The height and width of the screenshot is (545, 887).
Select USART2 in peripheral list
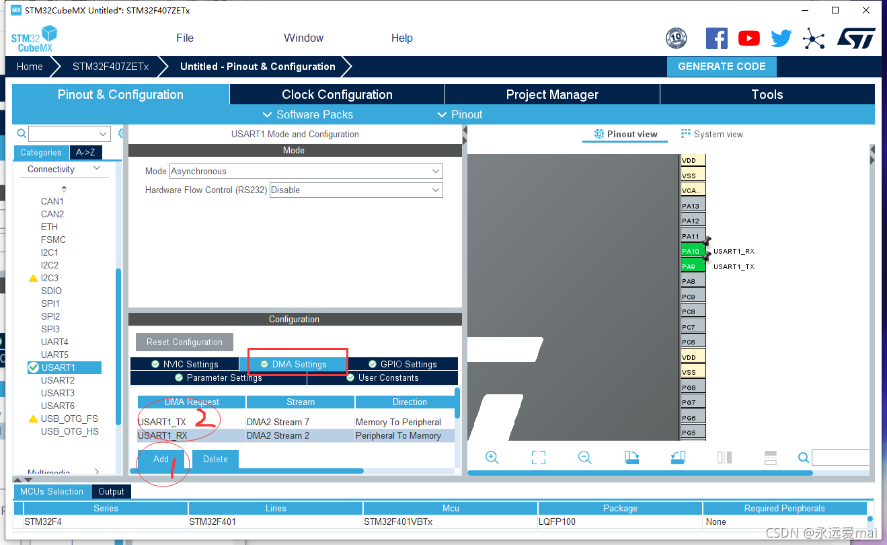click(x=58, y=380)
